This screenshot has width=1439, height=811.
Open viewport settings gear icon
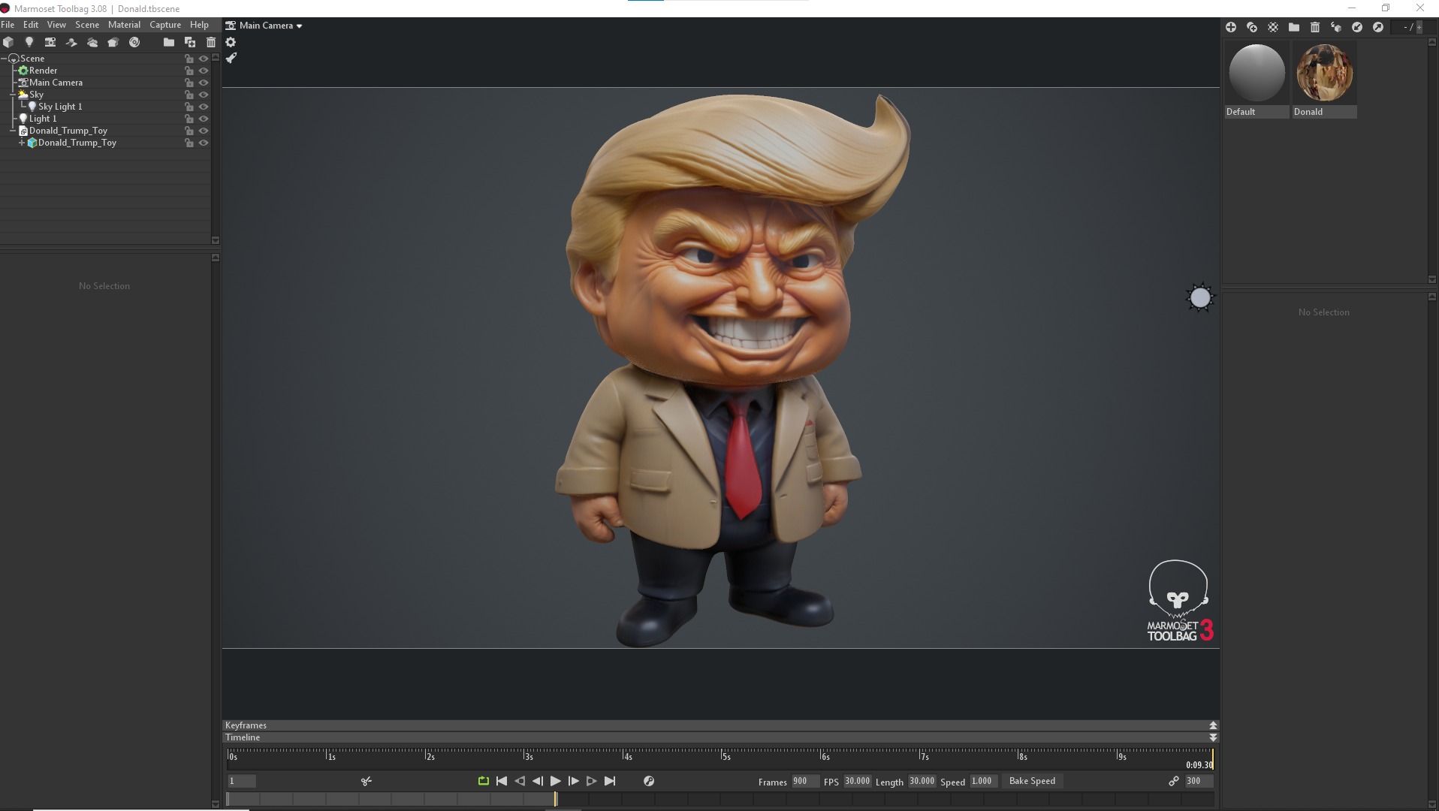231,42
